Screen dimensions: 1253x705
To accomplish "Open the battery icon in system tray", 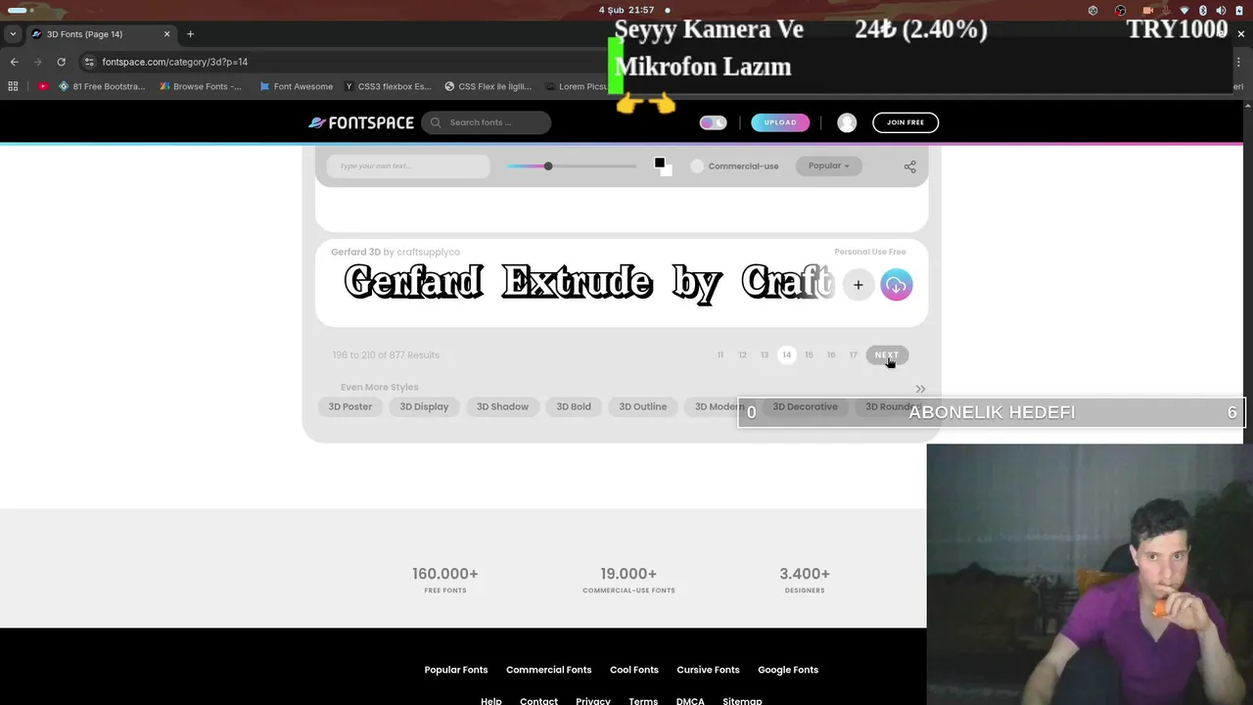I will pyautogui.click(x=1239, y=10).
